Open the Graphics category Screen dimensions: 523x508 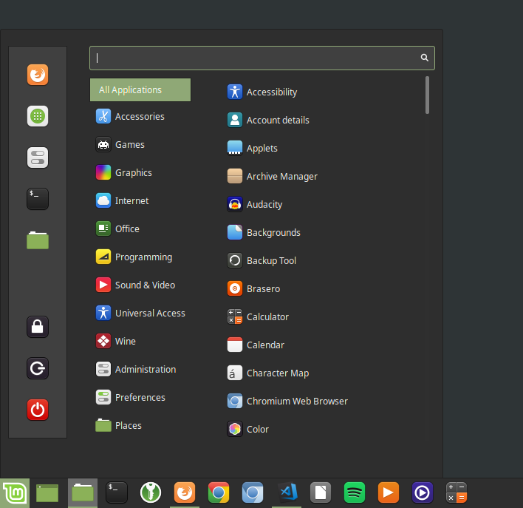tap(140, 173)
